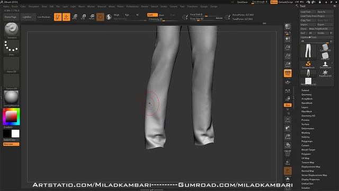Expand the Layers section
The width and height of the screenshot is (339, 191).
point(305,107)
